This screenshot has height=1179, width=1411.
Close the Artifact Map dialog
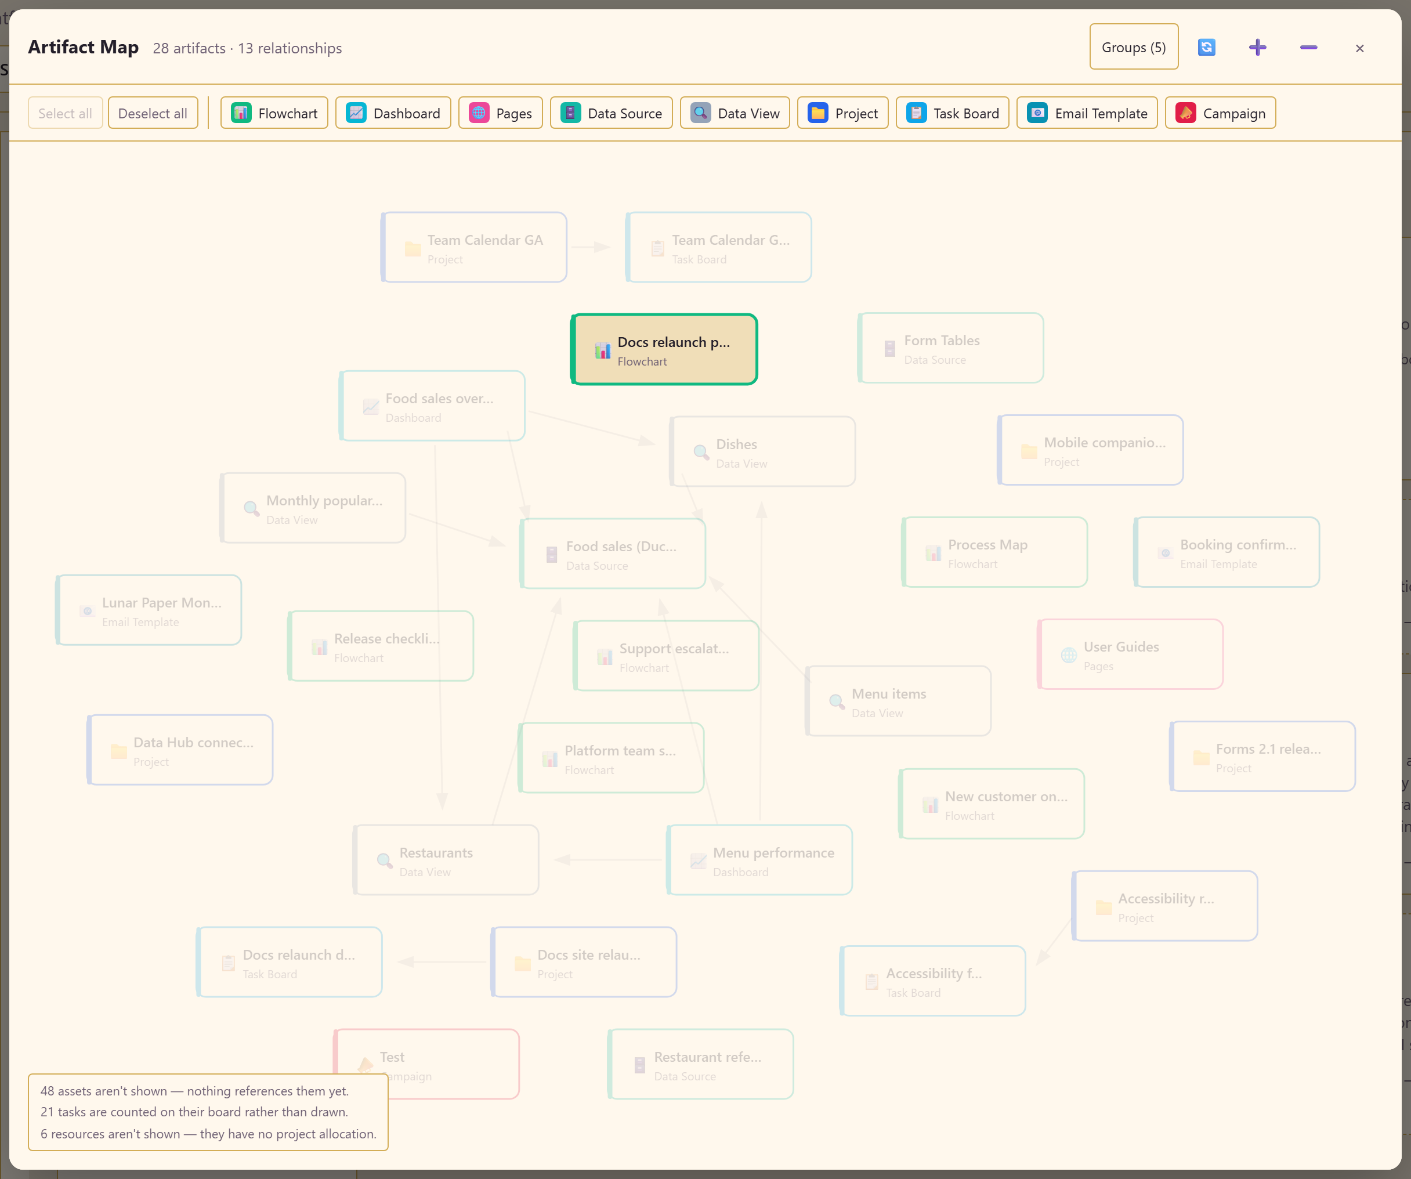[1359, 48]
